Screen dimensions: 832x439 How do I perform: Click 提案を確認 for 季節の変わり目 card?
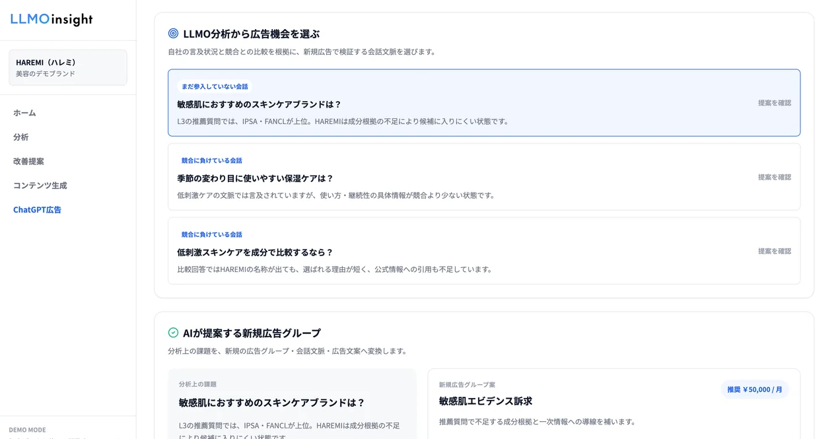(x=775, y=177)
